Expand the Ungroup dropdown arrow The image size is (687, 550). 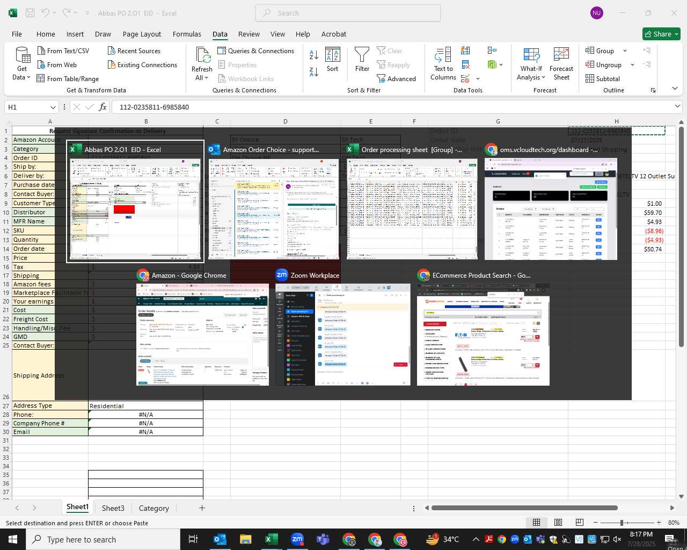click(632, 64)
